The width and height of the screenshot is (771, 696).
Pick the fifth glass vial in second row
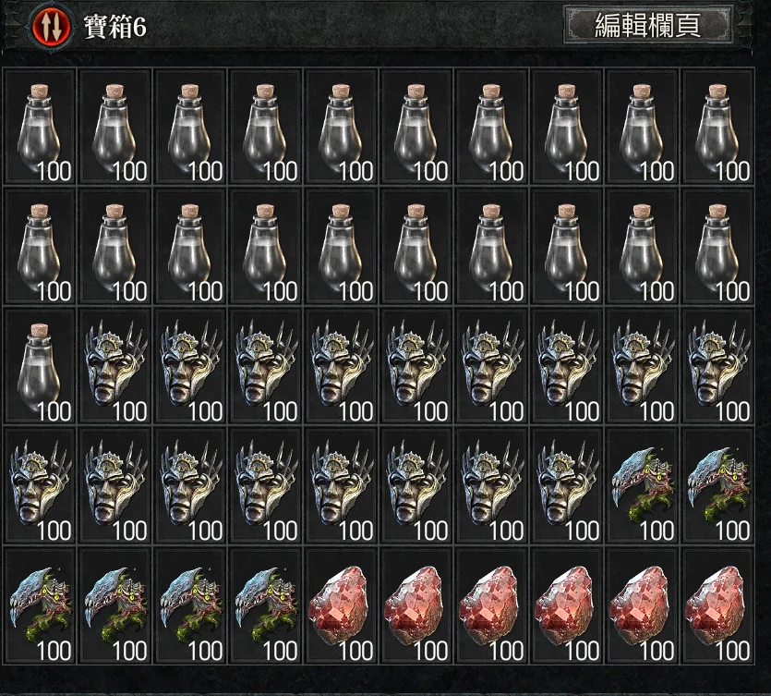342,247
